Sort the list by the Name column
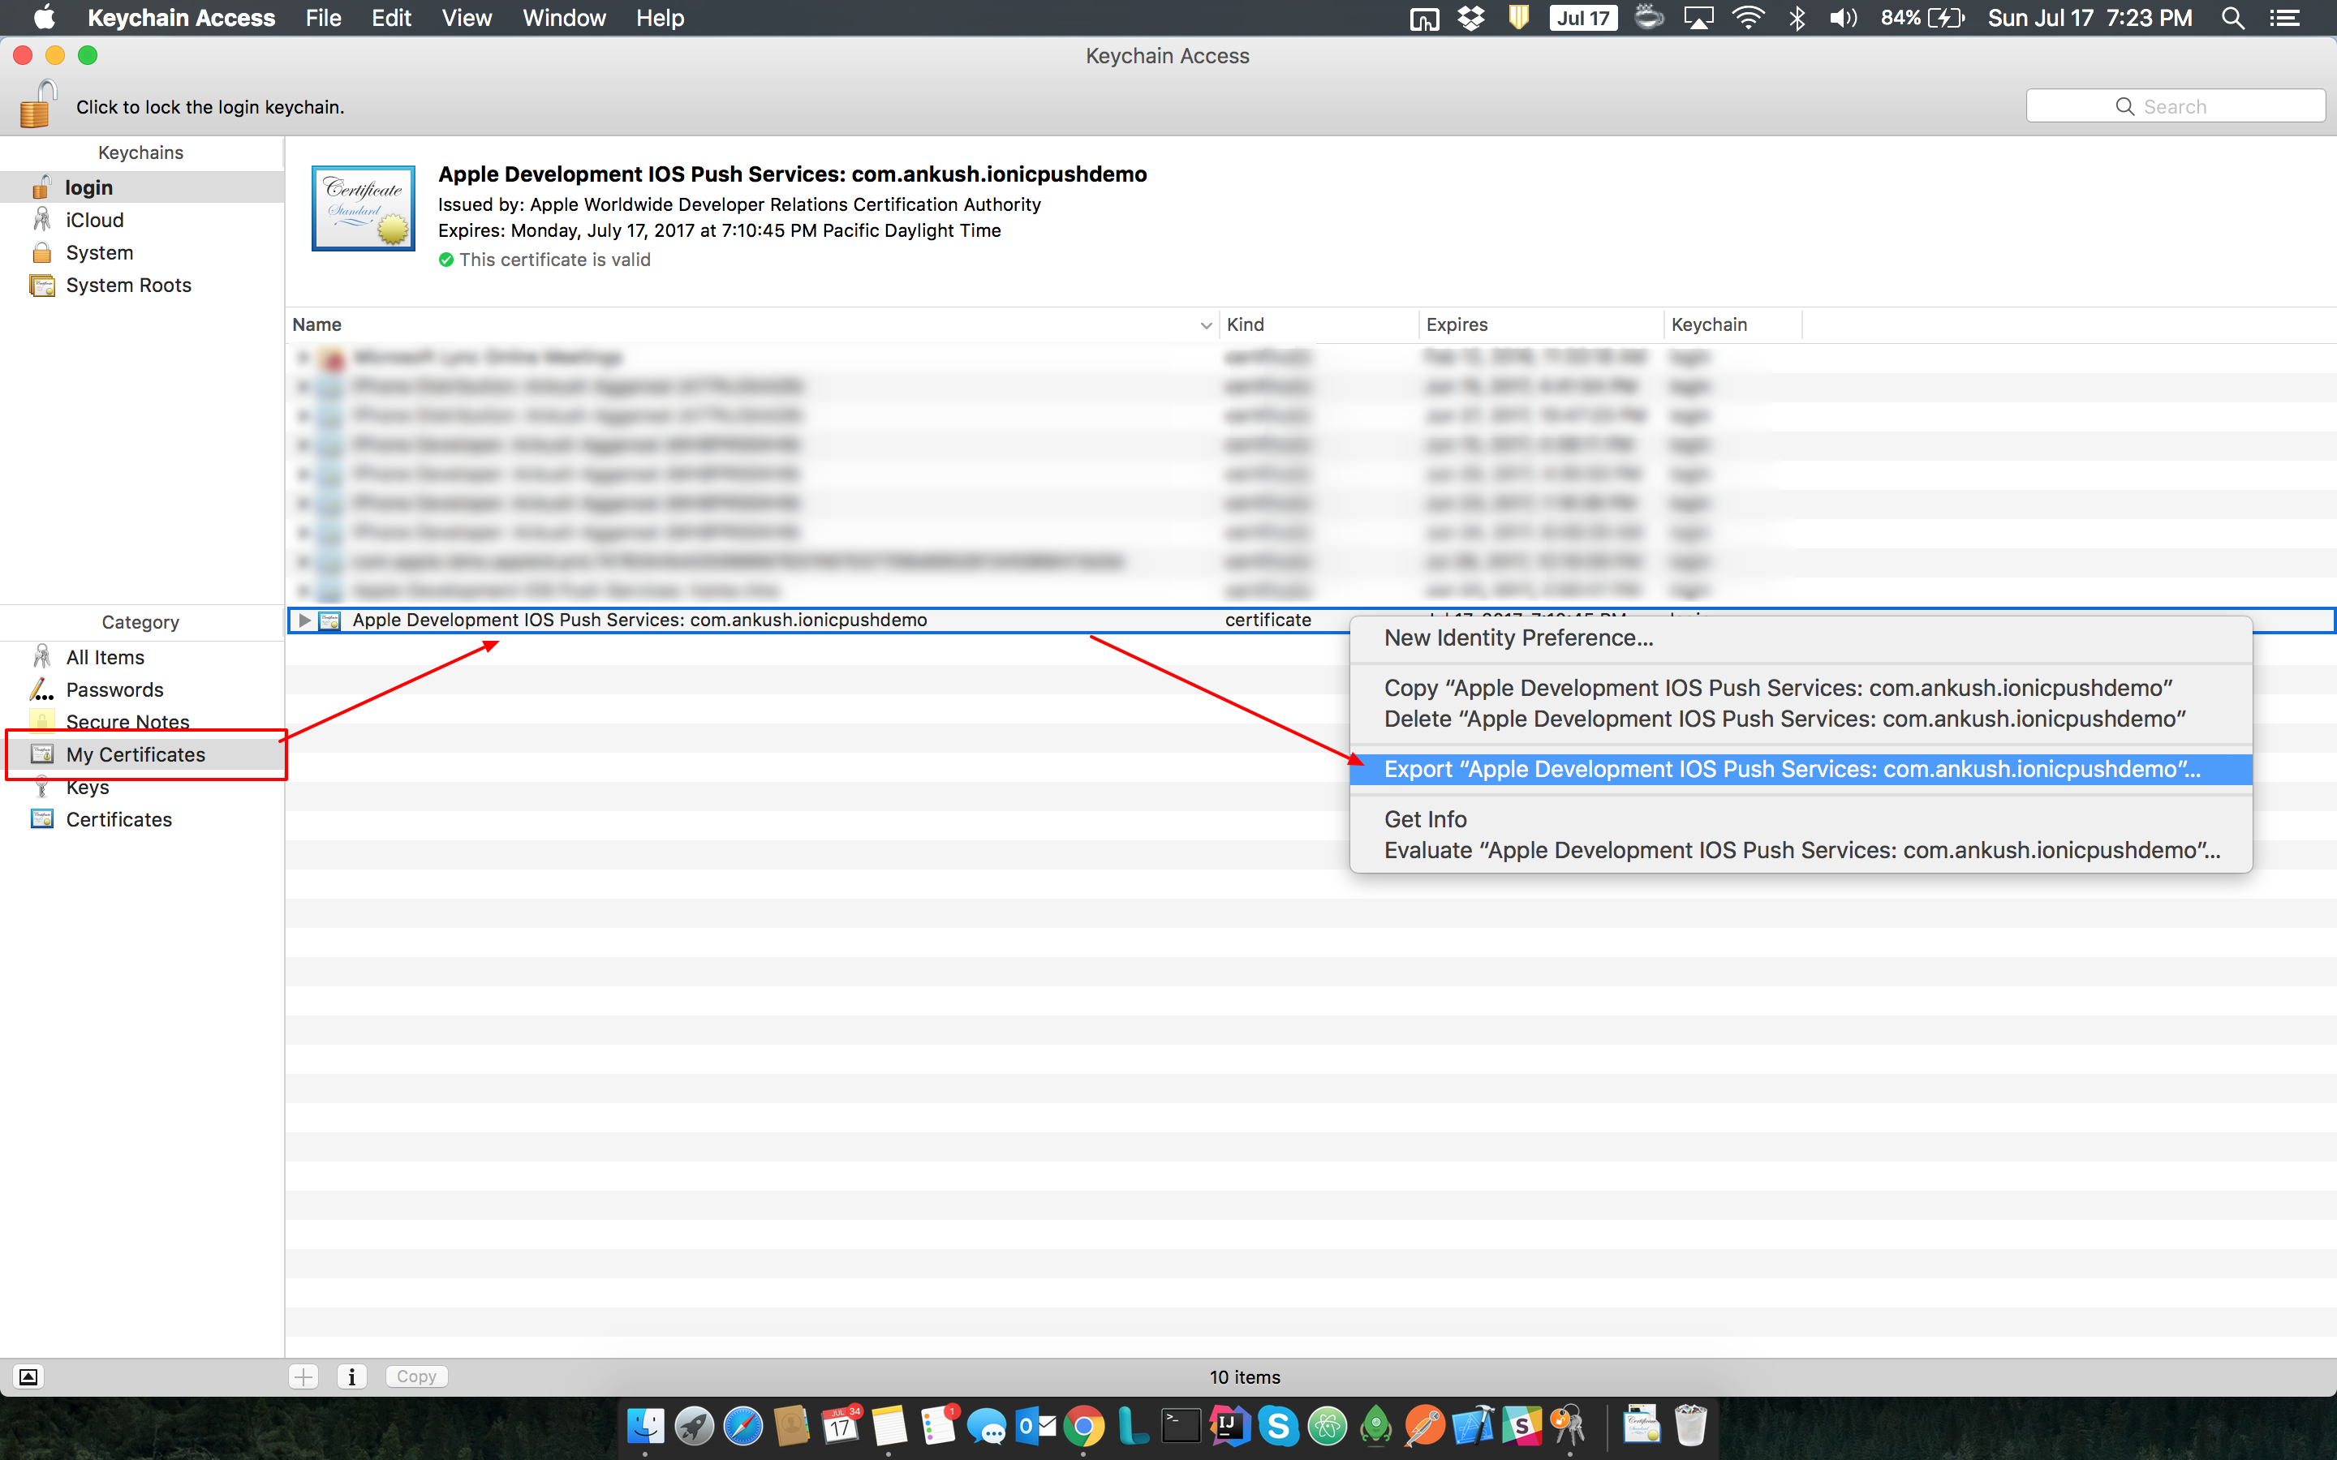 [752, 325]
